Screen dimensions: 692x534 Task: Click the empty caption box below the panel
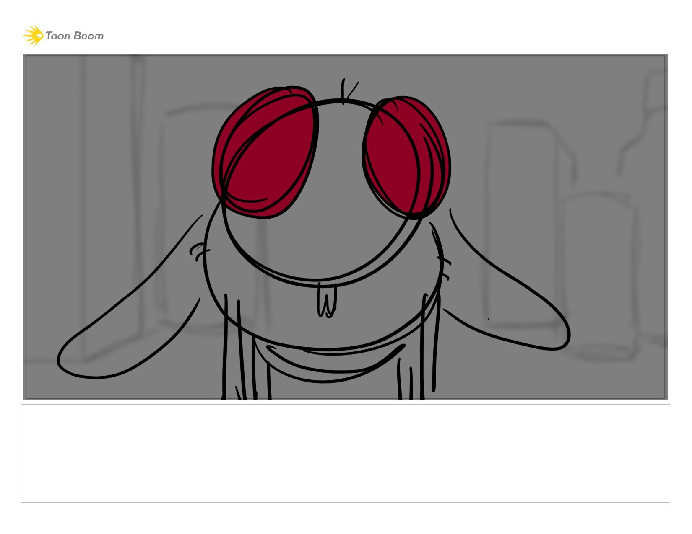[345, 454]
